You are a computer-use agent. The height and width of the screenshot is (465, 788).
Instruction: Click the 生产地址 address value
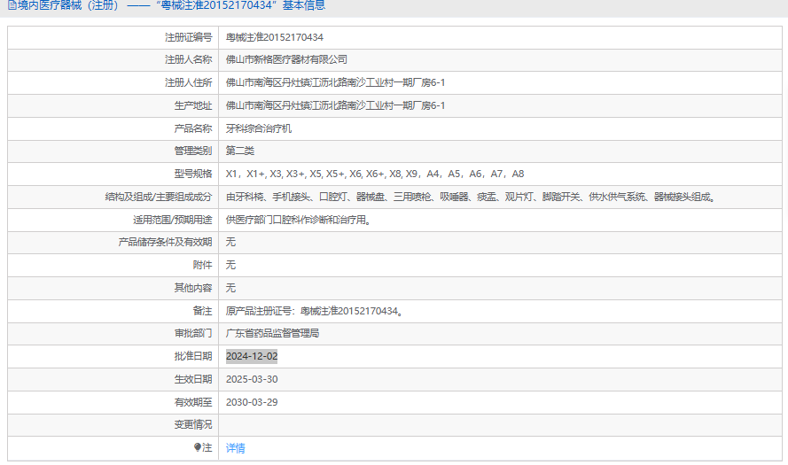point(335,106)
